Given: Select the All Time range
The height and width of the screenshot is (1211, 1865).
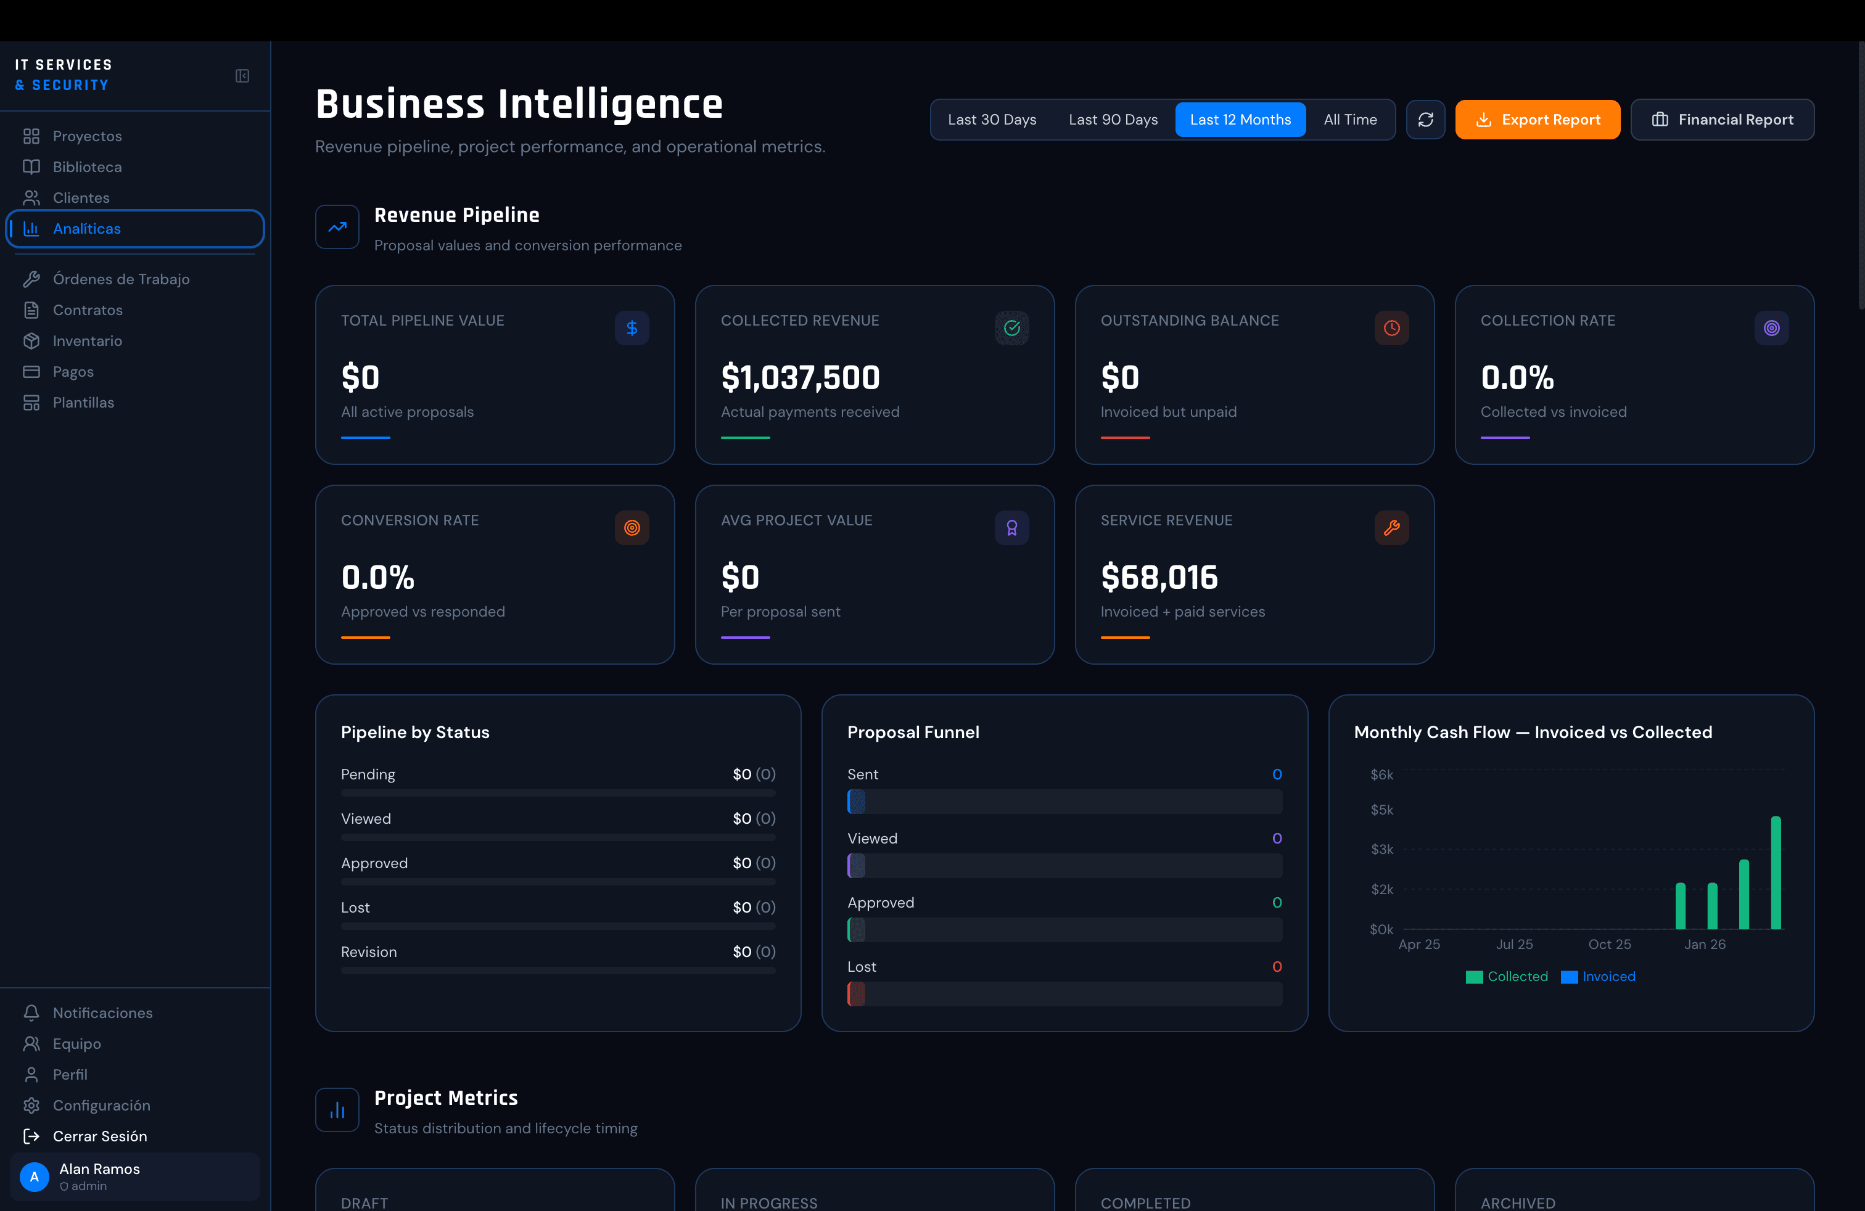Looking at the screenshot, I should coord(1349,120).
